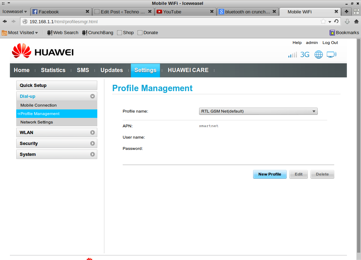The image size is (361, 260).
Task: Open the Profile name dropdown
Action: [x=258, y=111]
